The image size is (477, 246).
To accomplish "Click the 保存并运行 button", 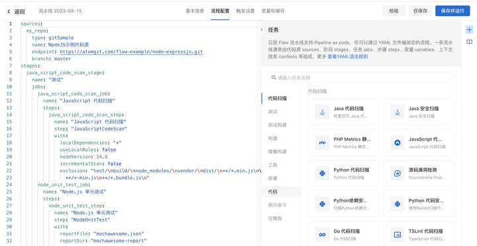I will point(452,11).
